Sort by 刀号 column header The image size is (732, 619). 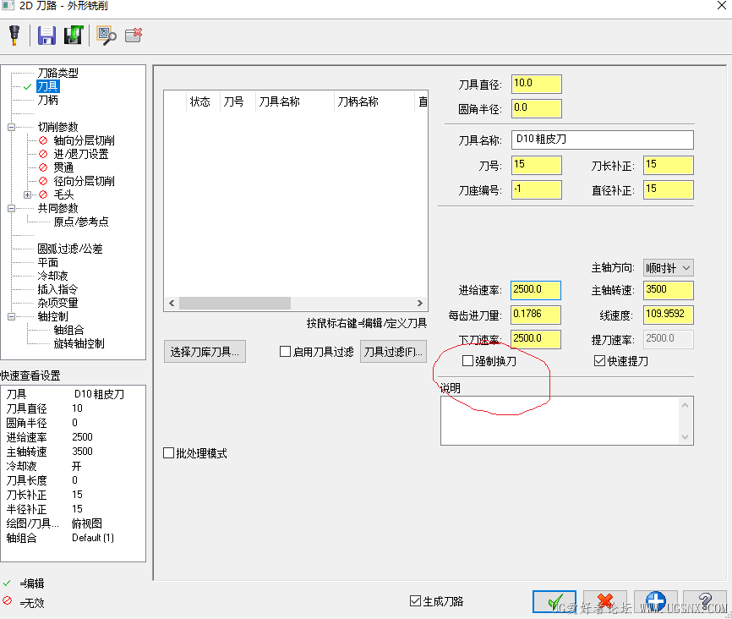pos(233,101)
